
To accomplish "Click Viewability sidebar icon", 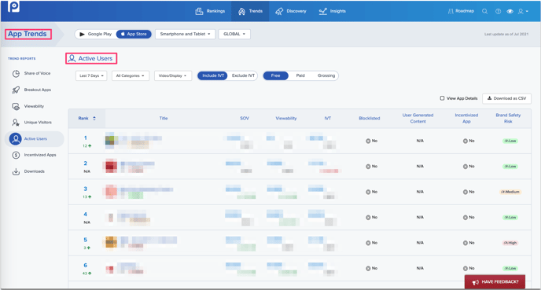I will (16, 106).
